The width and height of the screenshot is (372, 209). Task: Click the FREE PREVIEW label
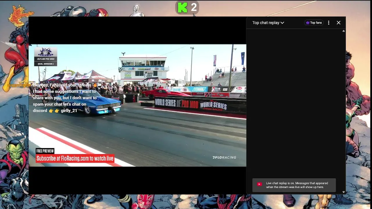(x=45, y=151)
